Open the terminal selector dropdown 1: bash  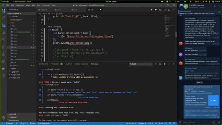tap(140, 64)
